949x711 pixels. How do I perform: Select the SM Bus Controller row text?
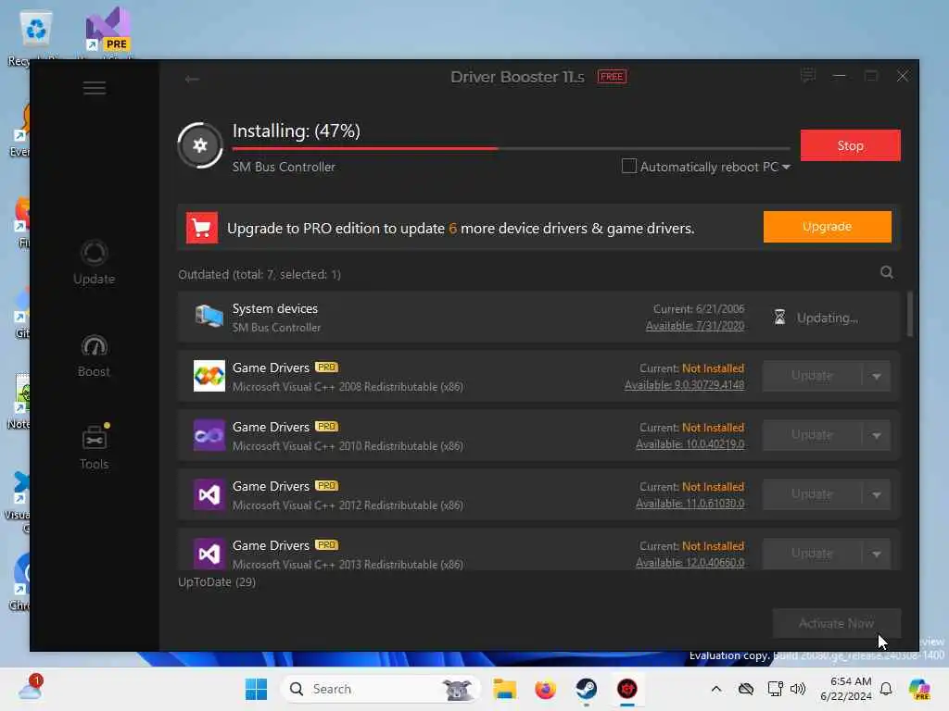click(x=276, y=327)
